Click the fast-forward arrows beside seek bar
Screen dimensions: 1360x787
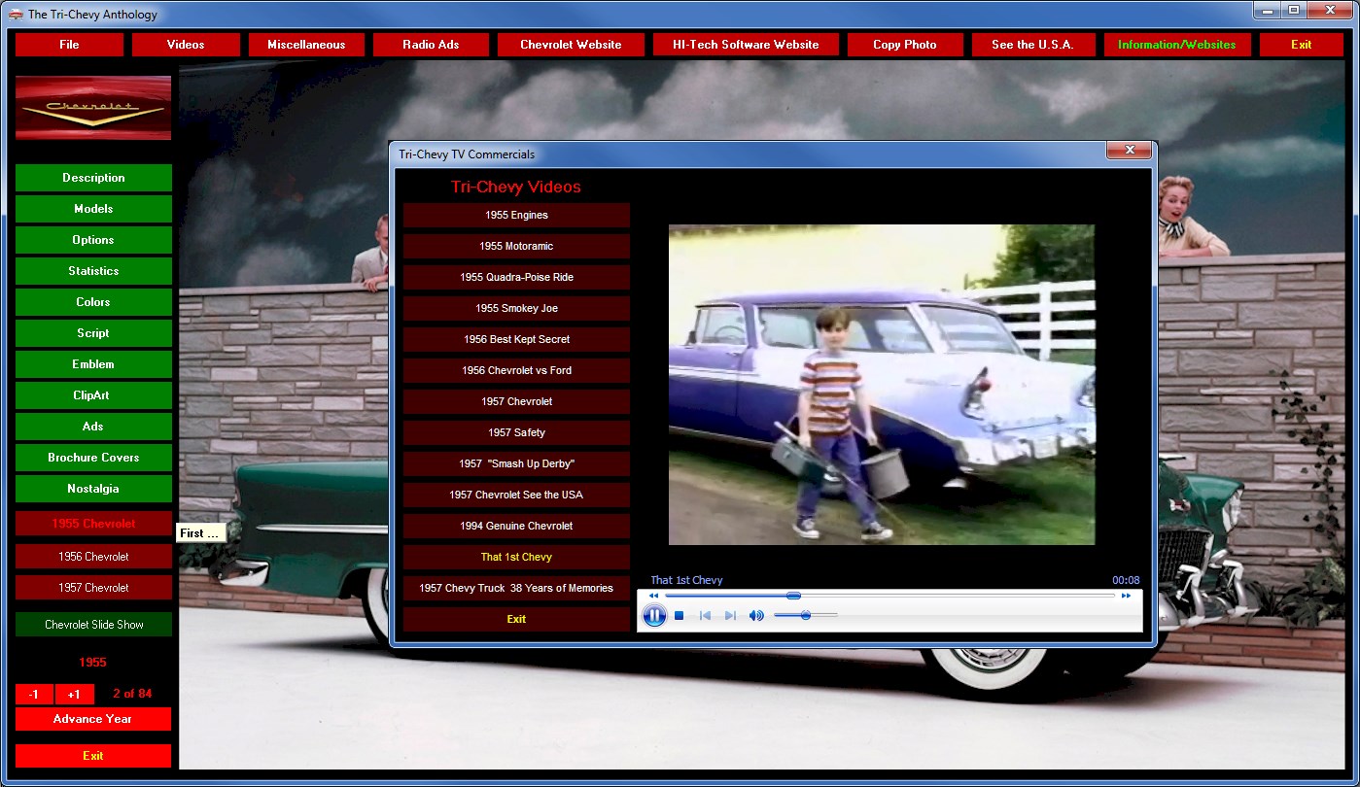tap(1126, 596)
